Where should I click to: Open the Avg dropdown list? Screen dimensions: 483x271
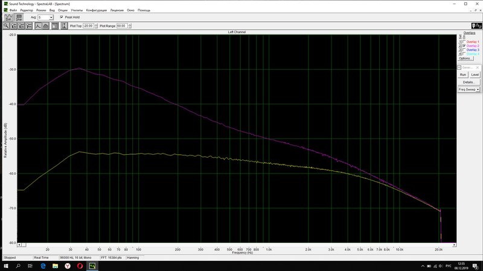coord(51,17)
